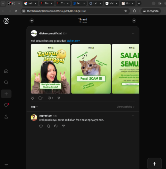Reply to asprastyo's comment
This screenshot has width=166, height=169.
click(x=48, y=126)
